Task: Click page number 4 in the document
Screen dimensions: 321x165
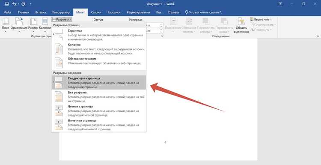Action: [165, 142]
